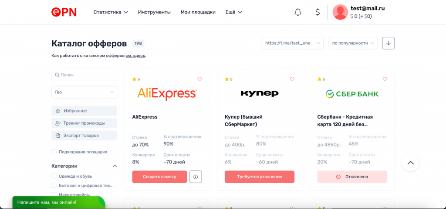Click scroll-to-top round arrow button
This screenshot has height=209, width=446.
point(410,163)
